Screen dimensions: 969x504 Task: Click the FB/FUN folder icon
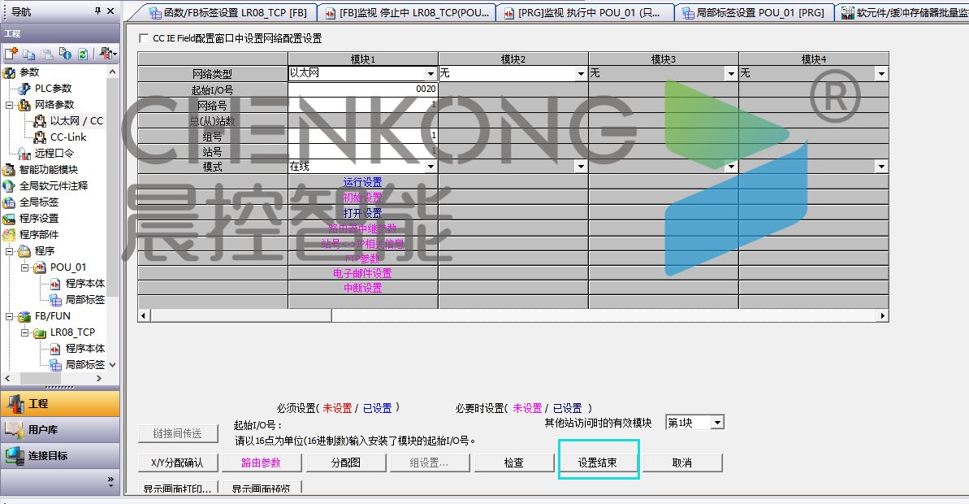click(24, 316)
